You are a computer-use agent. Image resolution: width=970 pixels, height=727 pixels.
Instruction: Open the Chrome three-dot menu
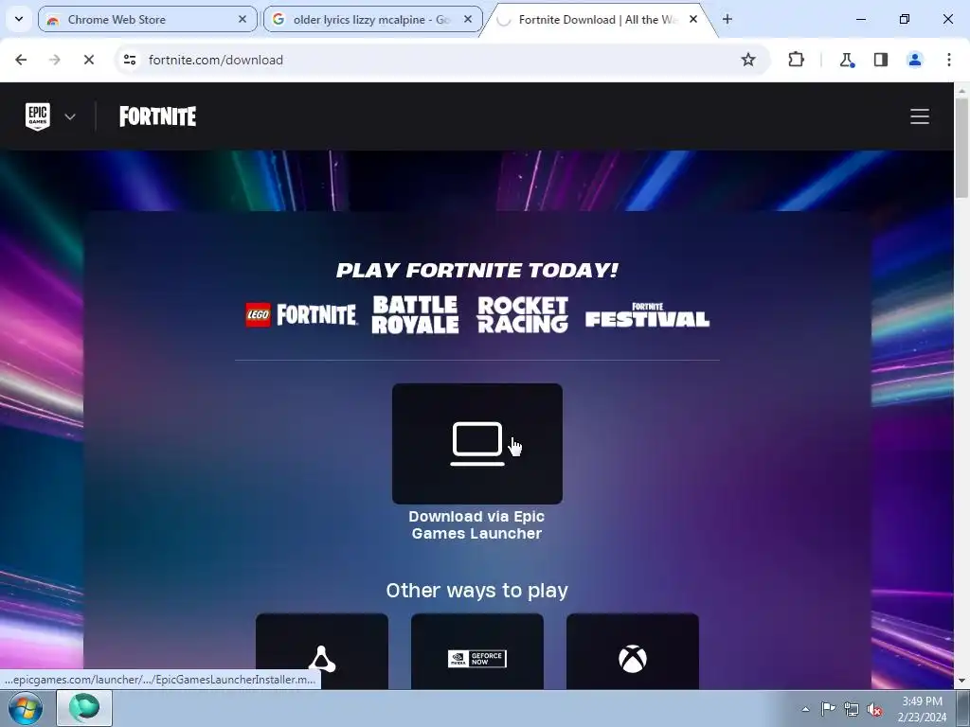[x=949, y=60]
